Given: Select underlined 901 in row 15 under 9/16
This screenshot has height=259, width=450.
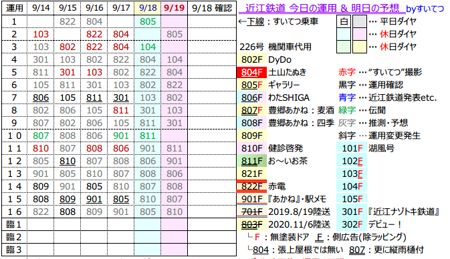Looking at the screenshot, I should (94, 199).
